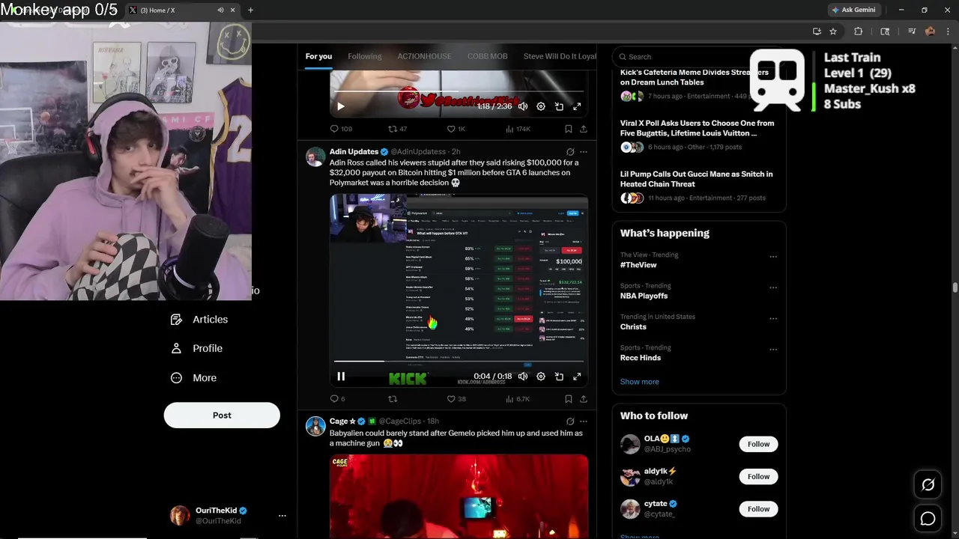This screenshot has width=959, height=539.
Task: Open Chrome media controls icon
Action: (912, 31)
